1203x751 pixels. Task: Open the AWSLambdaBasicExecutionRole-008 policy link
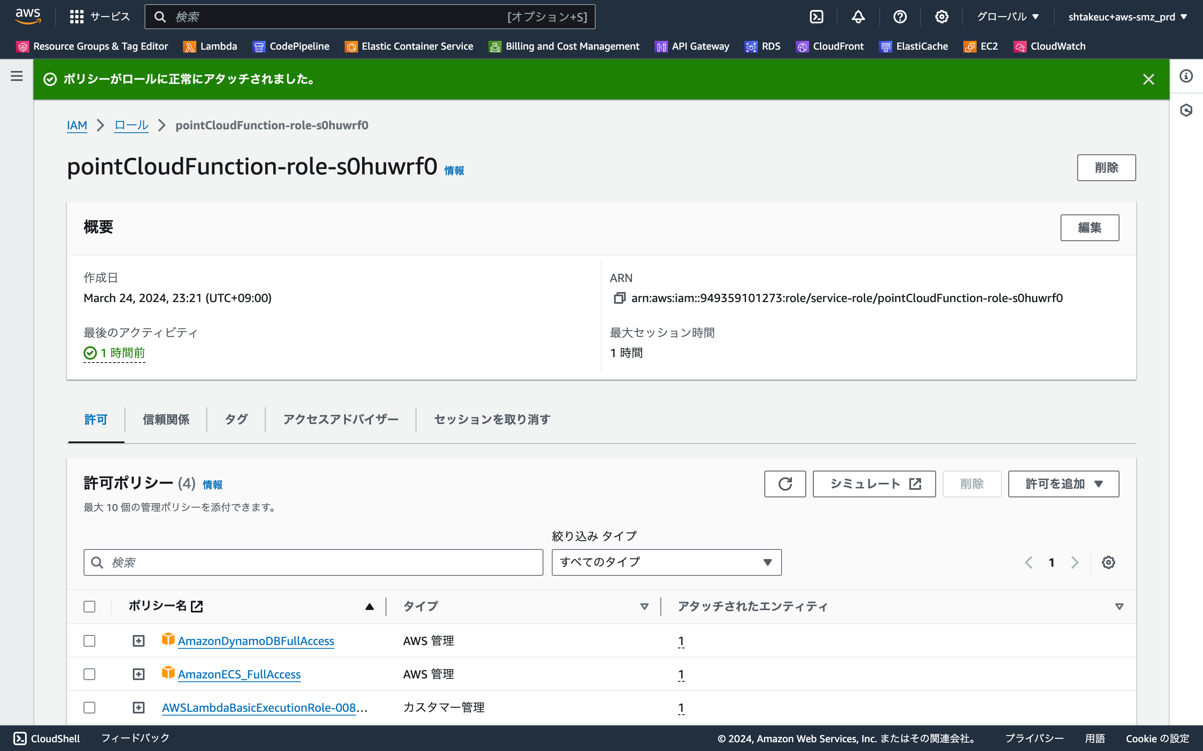coord(264,707)
